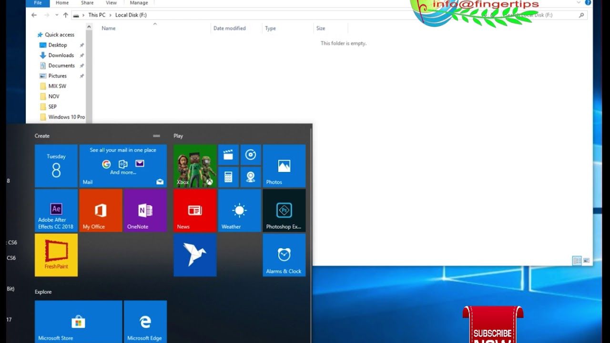Open the recent locations dropdown arrow
The height and width of the screenshot is (343, 610).
[57, 15]
